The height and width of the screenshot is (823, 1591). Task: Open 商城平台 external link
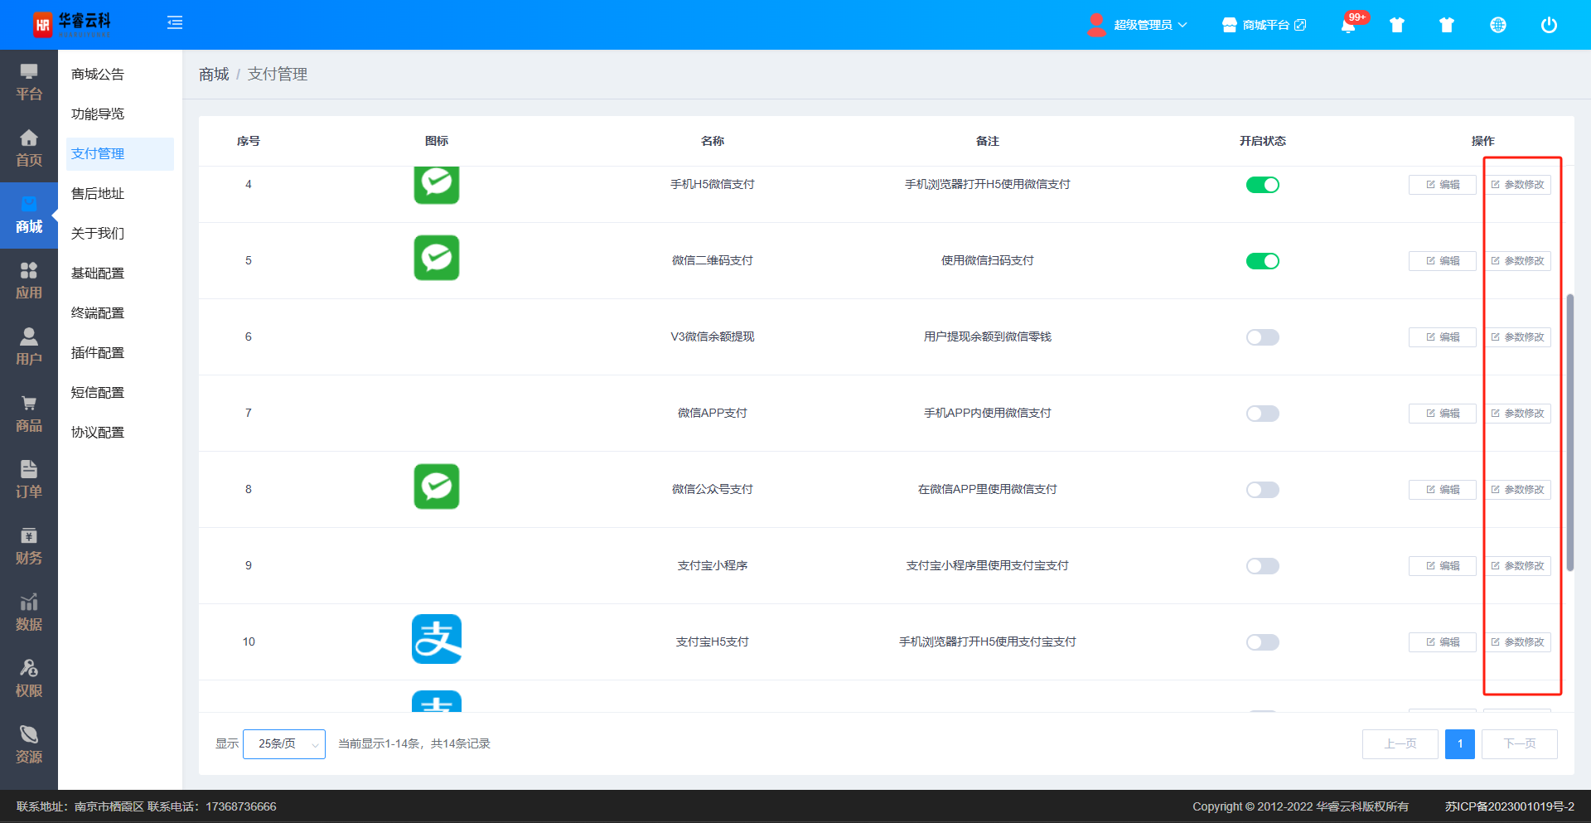tap(1265, 25)
